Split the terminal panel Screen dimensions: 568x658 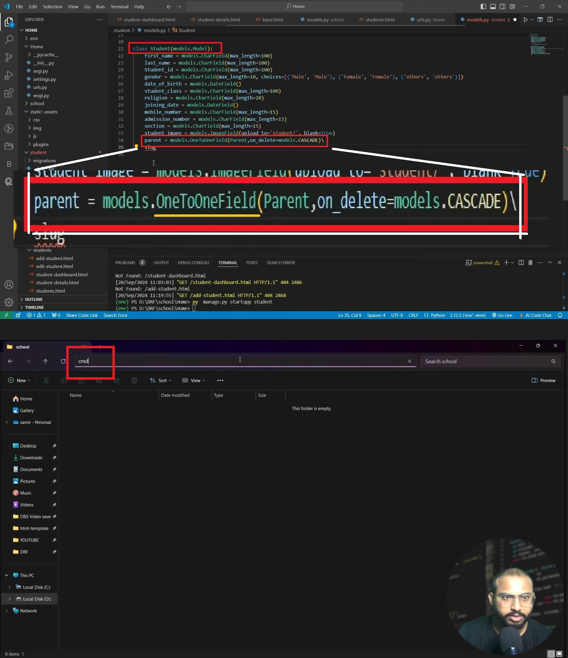tap(521, 263)
